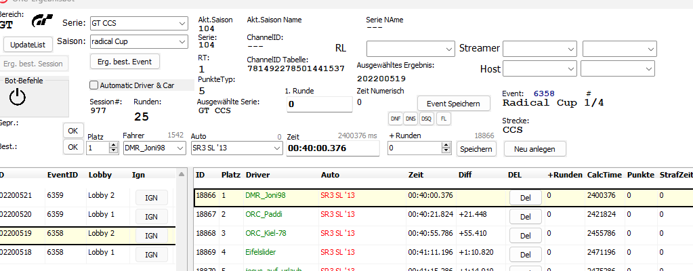
Task: Click the DSQ status button
Action: coord(426,118)
